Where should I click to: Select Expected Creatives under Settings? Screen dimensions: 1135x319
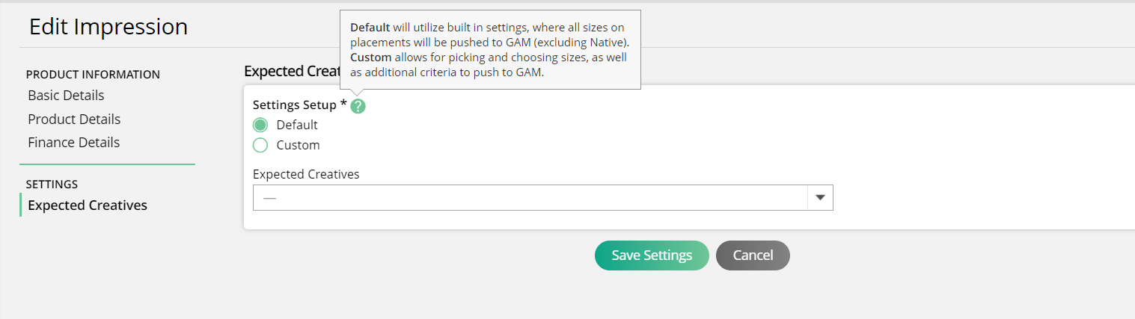point(88,205)
